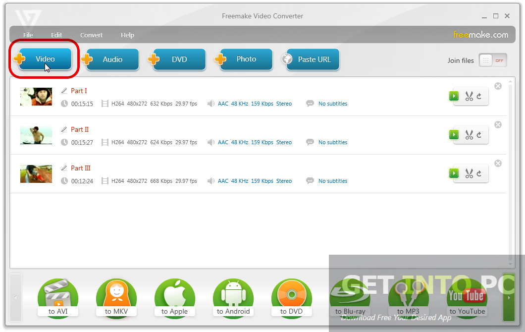
Task: Open the Part III video thumbnail
Action: tap(36, 173)
